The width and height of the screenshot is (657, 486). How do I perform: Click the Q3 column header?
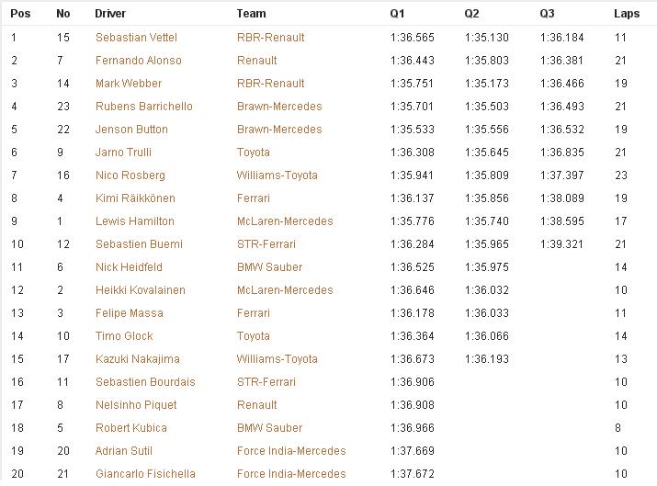547,14
